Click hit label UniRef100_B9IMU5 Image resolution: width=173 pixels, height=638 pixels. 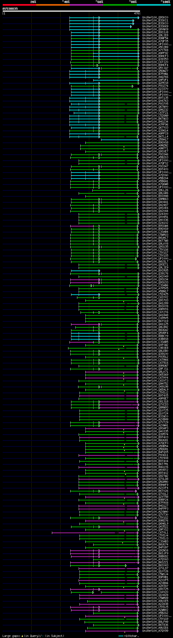tap(155, 271)
